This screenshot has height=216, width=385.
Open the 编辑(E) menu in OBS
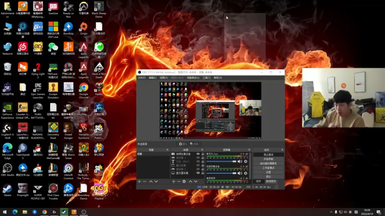point(153,78)
